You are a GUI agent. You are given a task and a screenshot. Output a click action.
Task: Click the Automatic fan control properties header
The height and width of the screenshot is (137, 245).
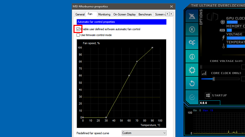click(121, 22)
